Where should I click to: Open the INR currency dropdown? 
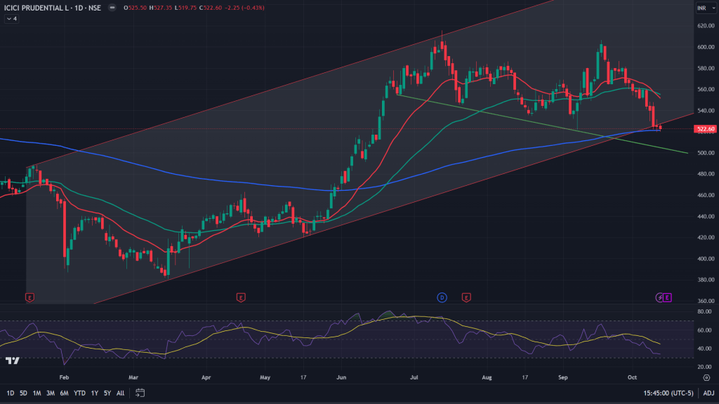tap(702, 8)
